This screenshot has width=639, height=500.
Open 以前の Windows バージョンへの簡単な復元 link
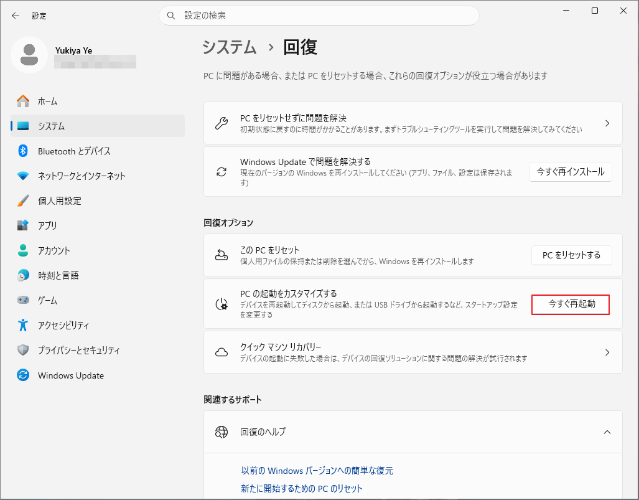click(317, 471)
